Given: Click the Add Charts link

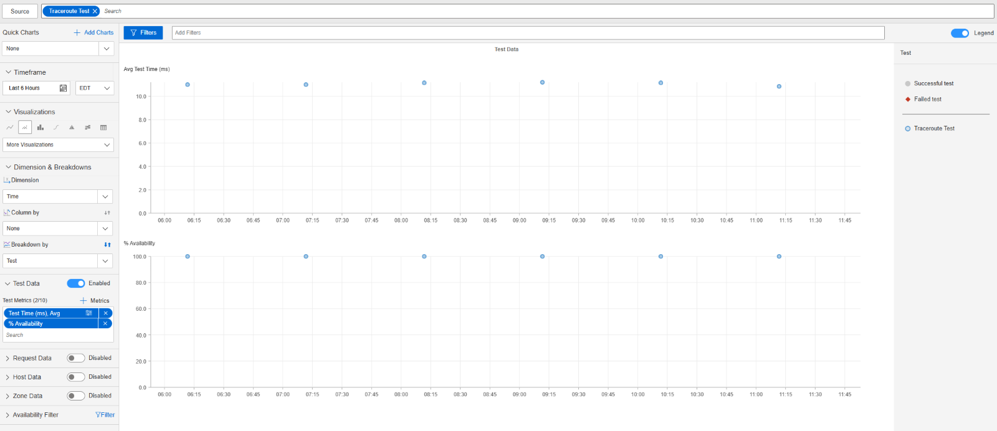Looking at the screenshot, I should (x=98, y=32).
